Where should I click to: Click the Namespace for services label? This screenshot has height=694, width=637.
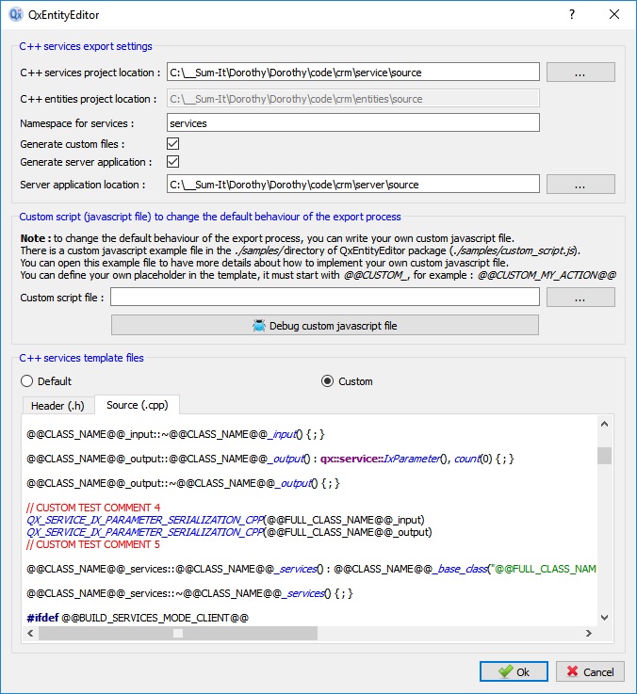[x=77, y=123]
